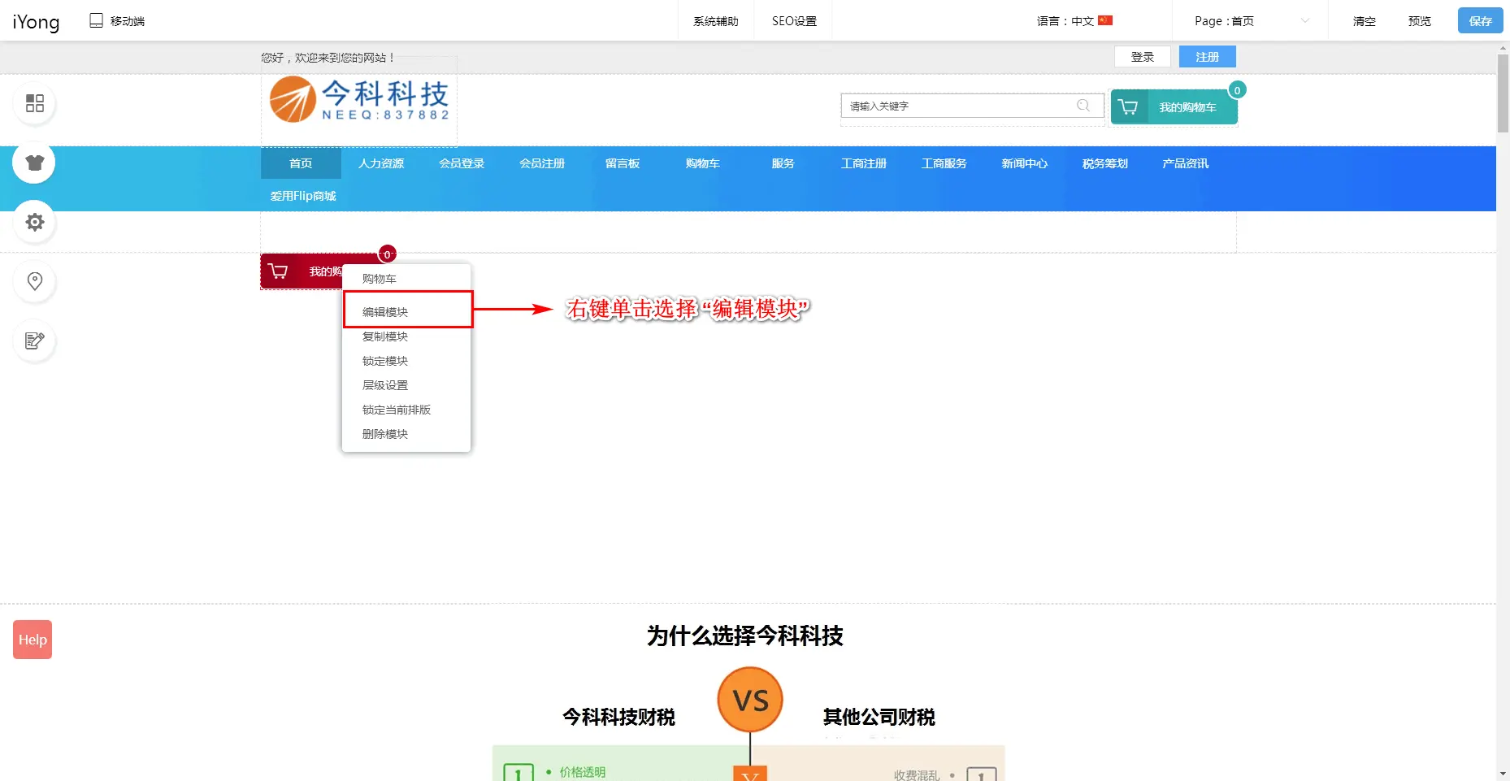The image size is (1510, 781).
Task: Open the 系统辅助 menu
Action: coord(715,21)
